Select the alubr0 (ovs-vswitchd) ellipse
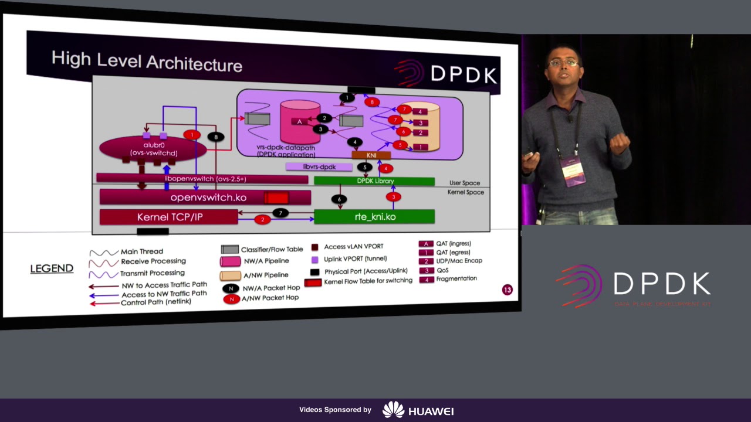This screenshot has height=422, width=751. [153, 149]
